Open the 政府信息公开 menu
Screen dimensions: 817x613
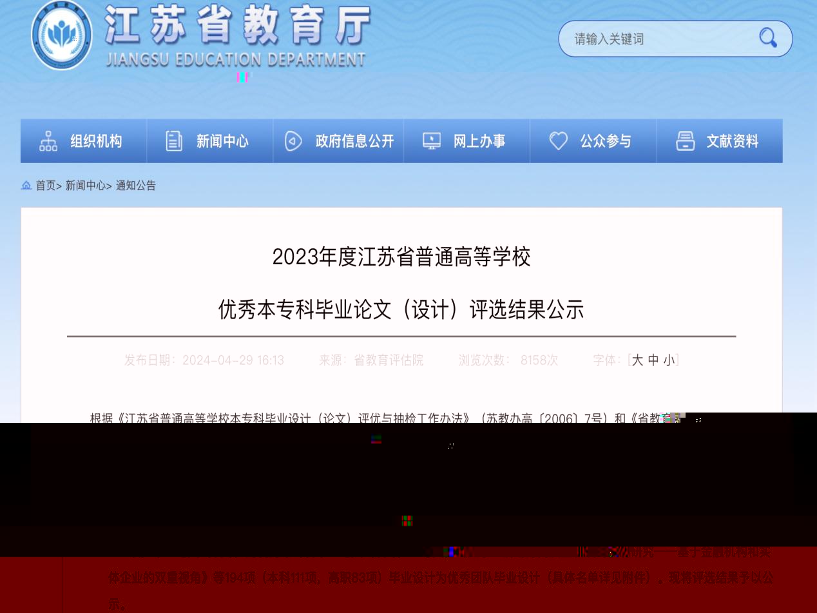[x=338, y=141]
